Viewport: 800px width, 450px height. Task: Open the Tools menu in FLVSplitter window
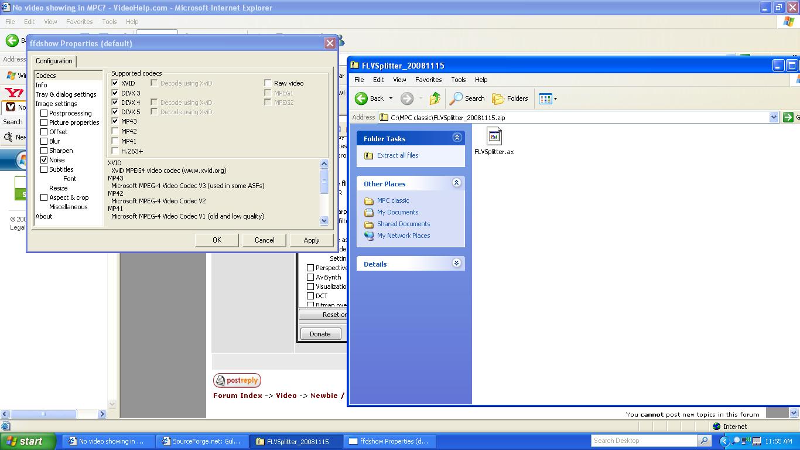tap(458, 80)
